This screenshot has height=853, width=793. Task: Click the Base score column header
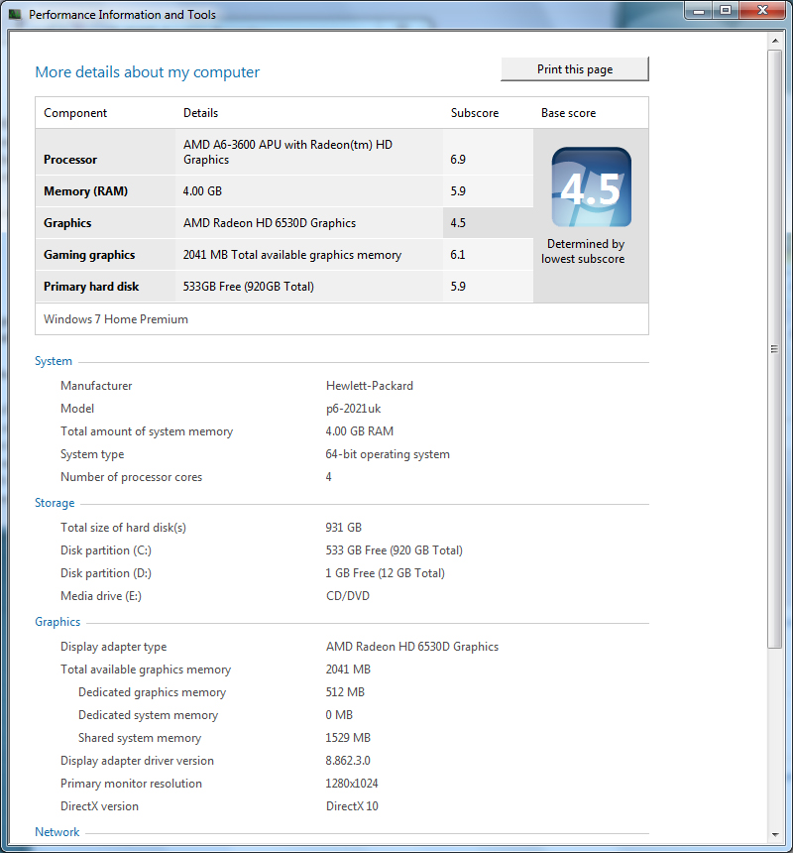[569, 113]
